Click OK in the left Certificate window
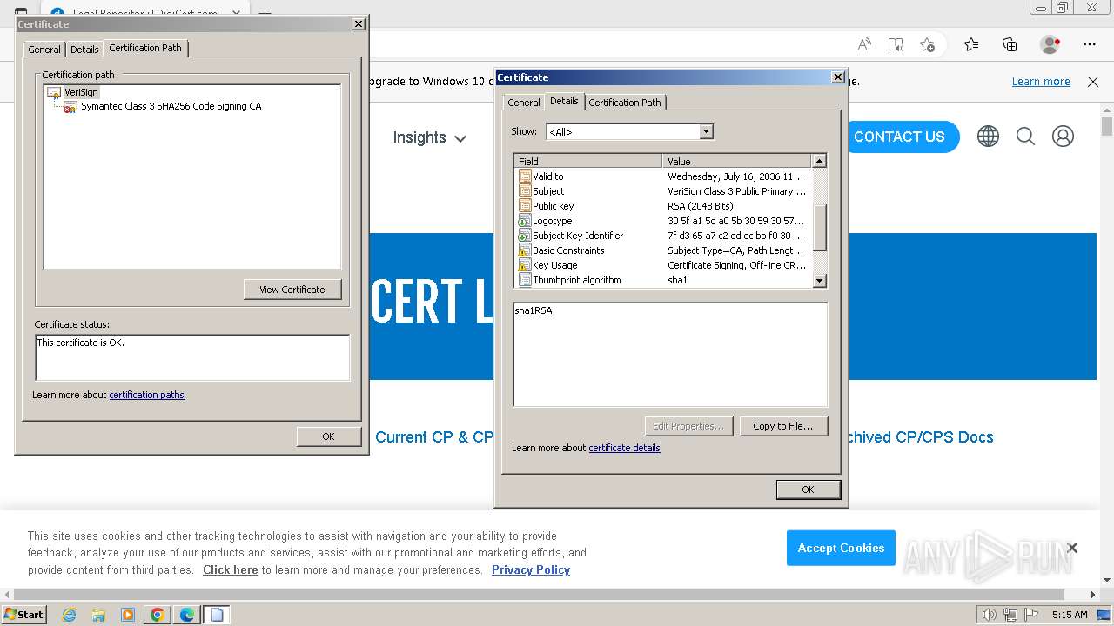Image resolution: width=1114 pixels, height=626 pixels. click(328, 436)
